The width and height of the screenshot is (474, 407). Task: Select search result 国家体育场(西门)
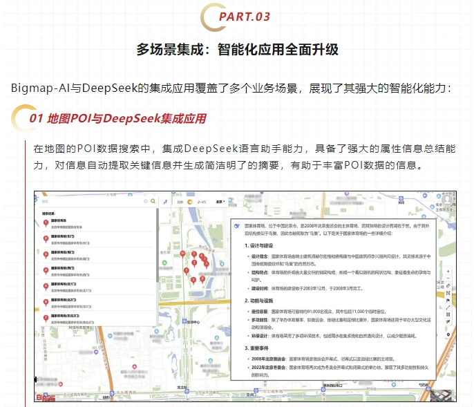coord(98,272)
